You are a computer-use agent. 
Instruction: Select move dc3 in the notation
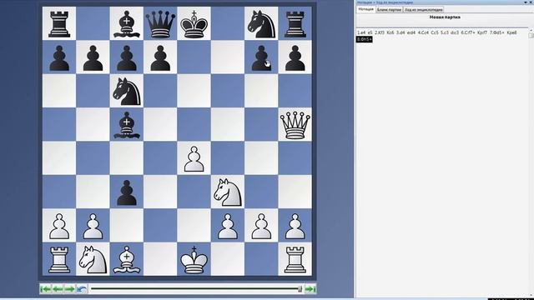click(x=455, y=32)
